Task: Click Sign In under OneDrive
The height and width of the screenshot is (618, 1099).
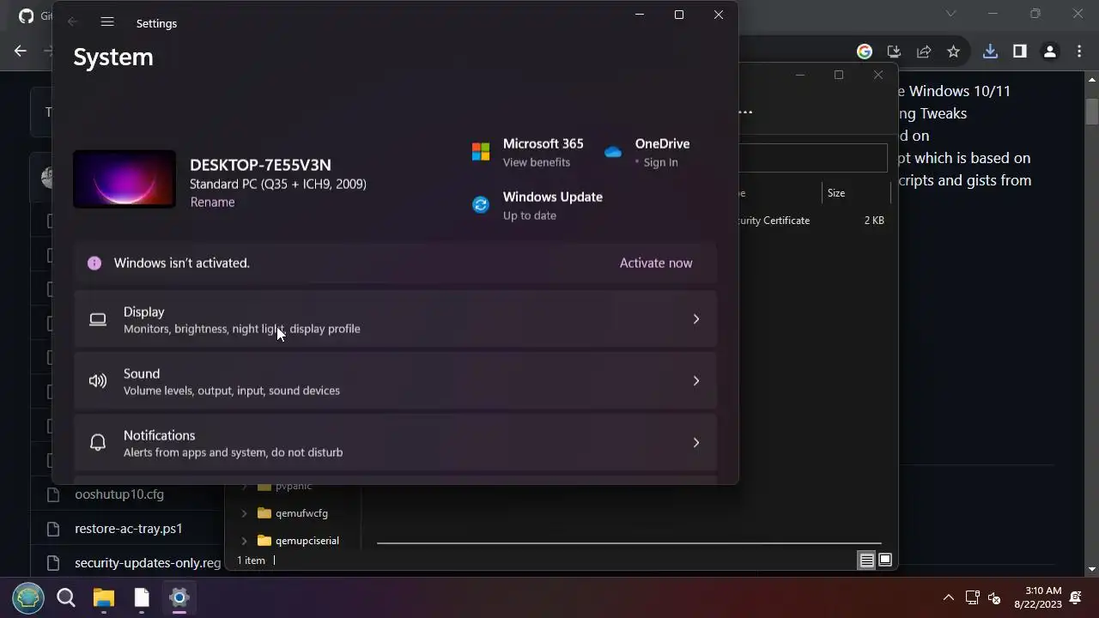Action: click(660, 162)
